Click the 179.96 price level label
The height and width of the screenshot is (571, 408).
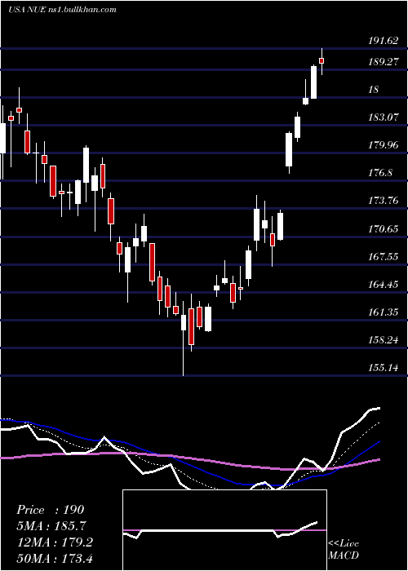383,145
